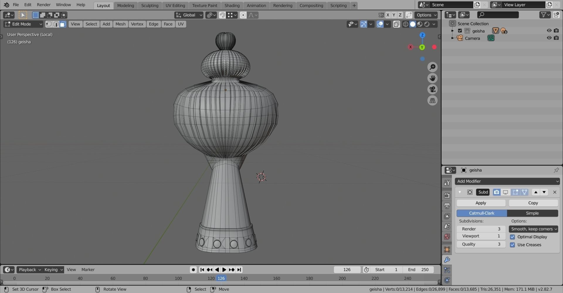Hide Camera in viewport

pyautogui.click(x=549, y=38)
